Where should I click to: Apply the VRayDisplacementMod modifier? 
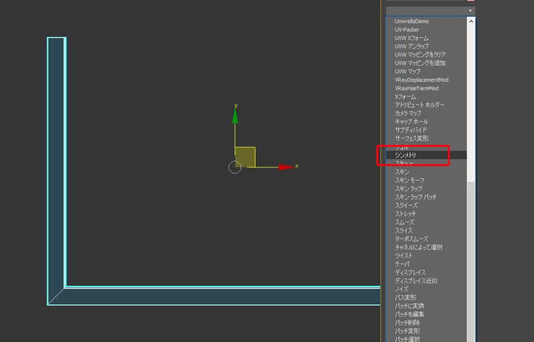(x=421, y=80)
